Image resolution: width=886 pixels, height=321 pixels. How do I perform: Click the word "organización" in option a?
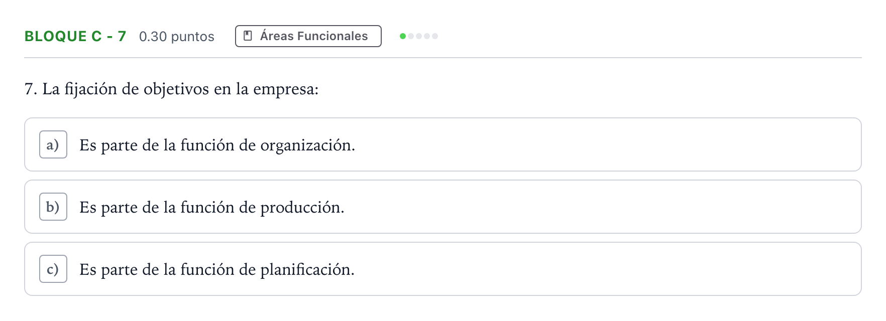307,145
